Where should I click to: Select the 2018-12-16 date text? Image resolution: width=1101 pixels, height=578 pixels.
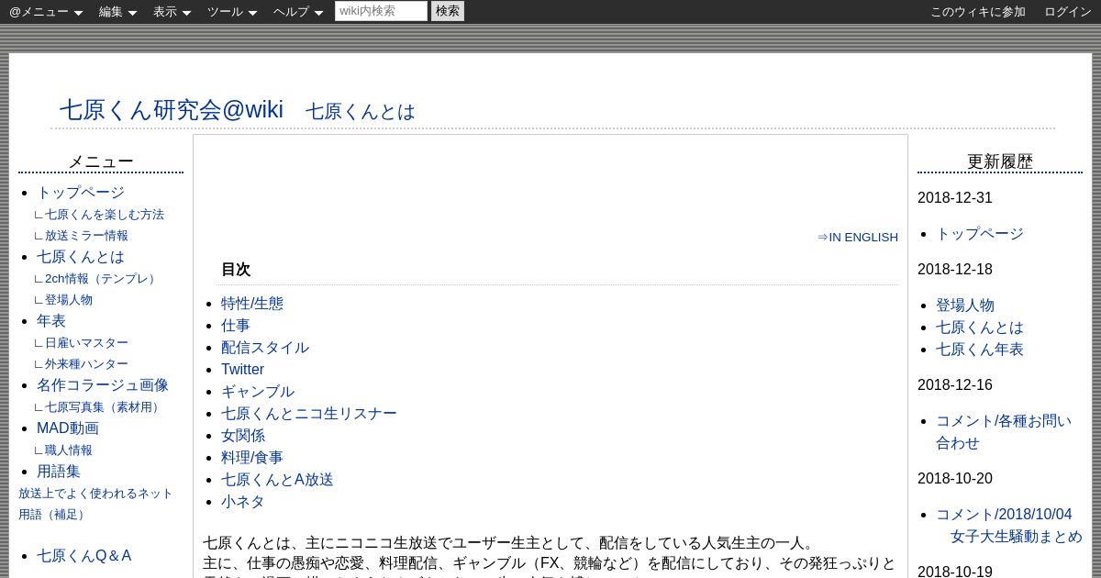(x=955, y=385)
